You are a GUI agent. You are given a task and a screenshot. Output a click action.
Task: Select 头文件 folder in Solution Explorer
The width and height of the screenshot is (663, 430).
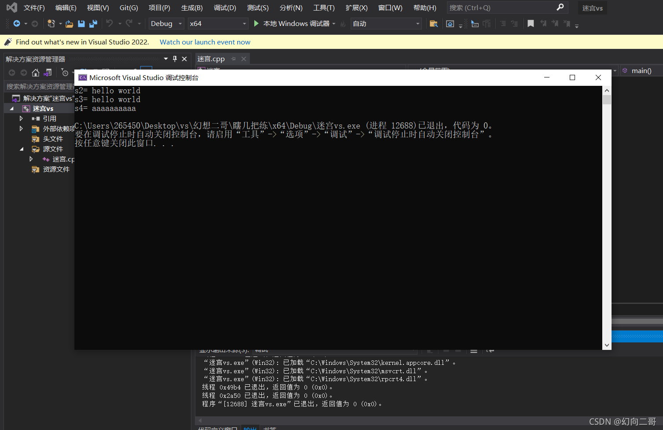(53, 139)
